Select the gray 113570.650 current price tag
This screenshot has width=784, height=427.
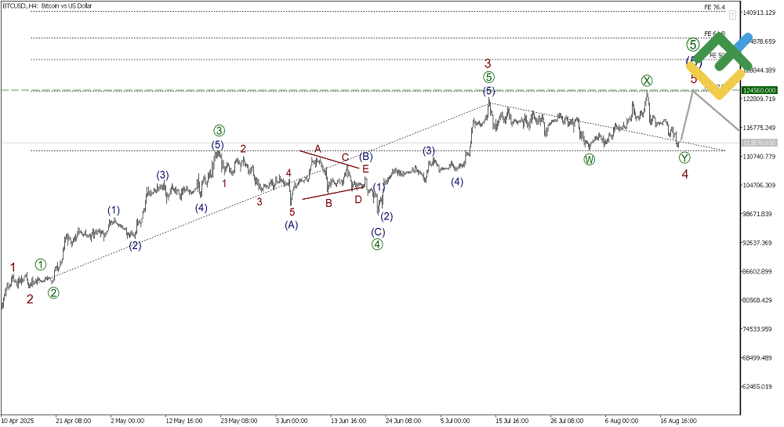759,143
